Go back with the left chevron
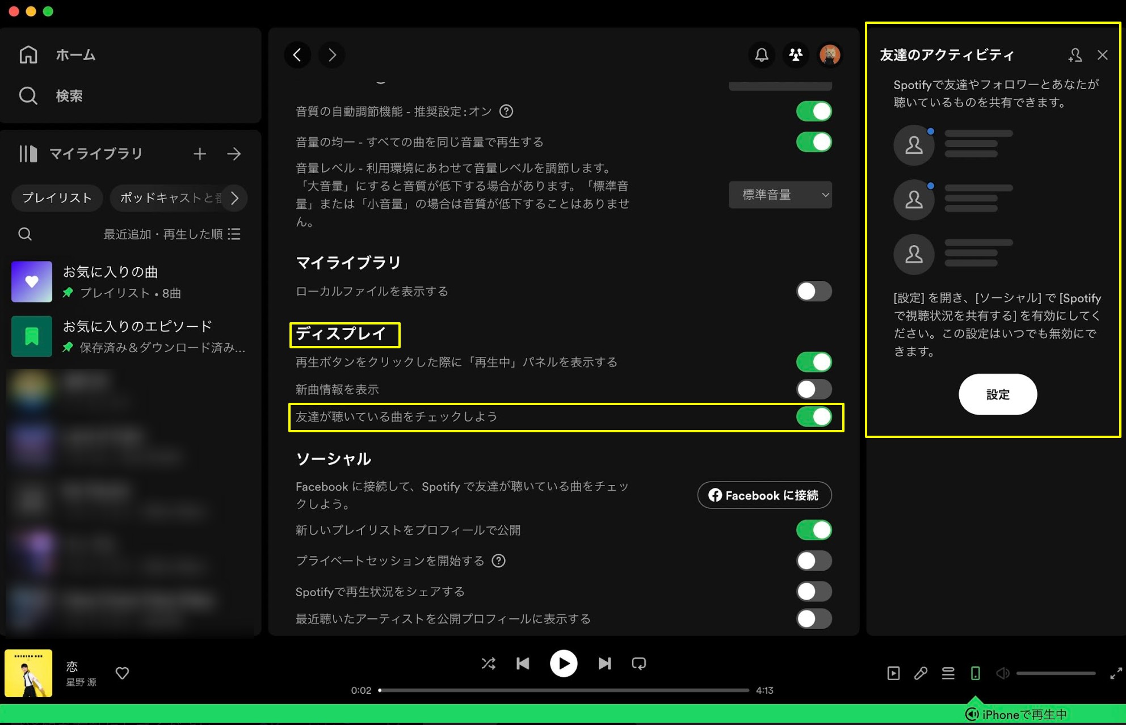The width and height of the screenshot is (1126, 725). pos(297,55)
